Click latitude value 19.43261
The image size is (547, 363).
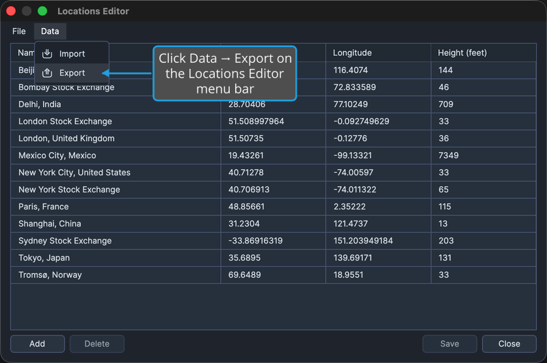(246, 156)
